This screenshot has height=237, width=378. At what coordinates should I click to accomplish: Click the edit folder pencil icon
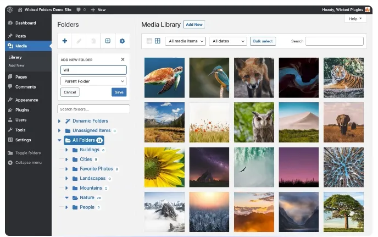point(79,41)
